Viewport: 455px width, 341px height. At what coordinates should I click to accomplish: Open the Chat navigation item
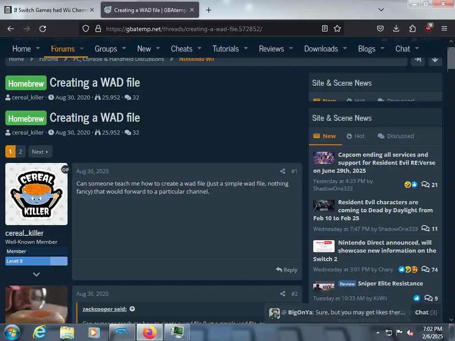tap(403, 49)
